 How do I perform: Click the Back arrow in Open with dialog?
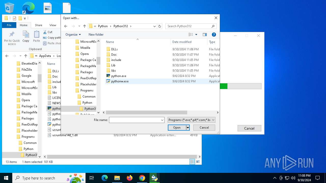66,26
